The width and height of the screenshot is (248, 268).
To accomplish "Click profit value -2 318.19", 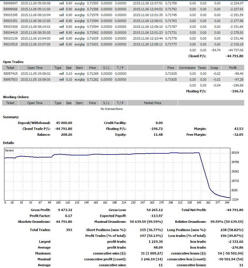I will 236,44.
